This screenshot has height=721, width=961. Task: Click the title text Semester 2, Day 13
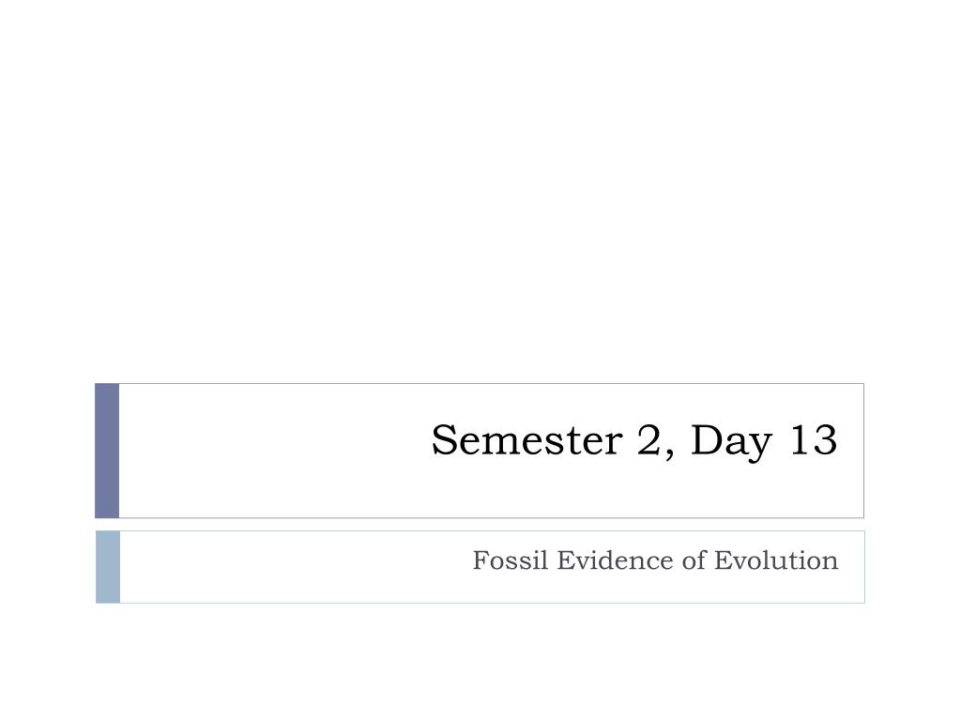point(634,440)
